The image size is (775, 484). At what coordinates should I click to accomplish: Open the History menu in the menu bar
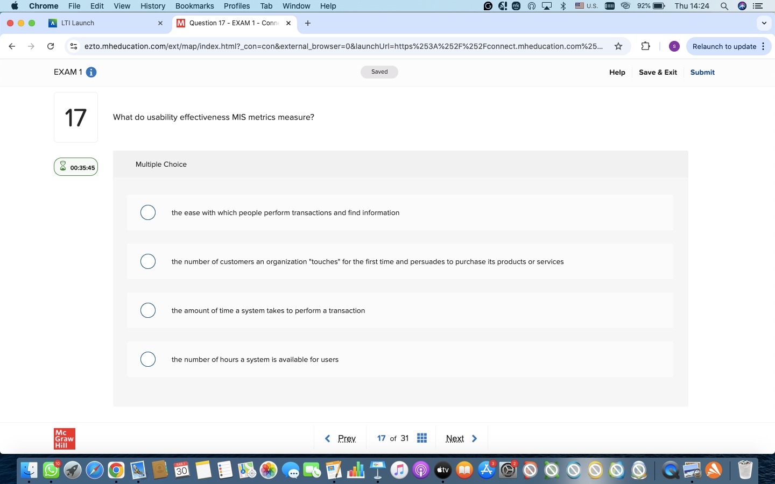[153, 6]
